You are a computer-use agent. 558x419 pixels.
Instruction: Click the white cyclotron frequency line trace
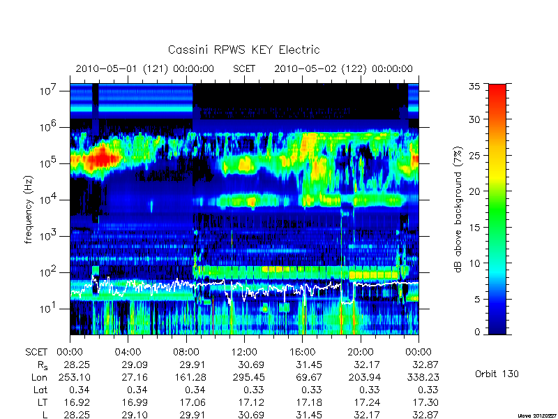tap(243, 288)
